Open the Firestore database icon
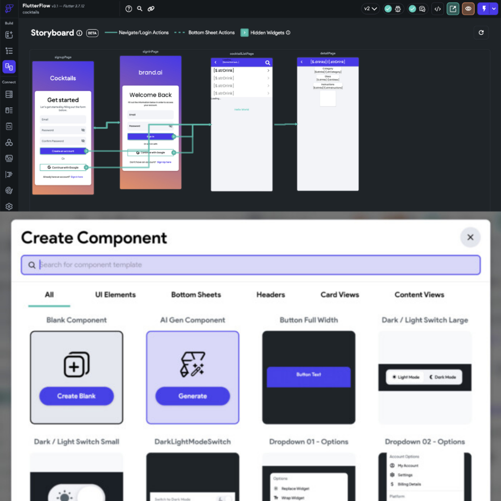Image resolution: width=501 pixels, height=501 pixels. pos(9,94)
